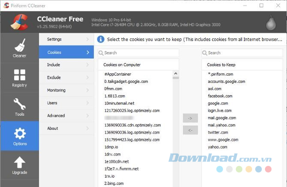Click the Cookies to Keep column header

click(242, 65)
